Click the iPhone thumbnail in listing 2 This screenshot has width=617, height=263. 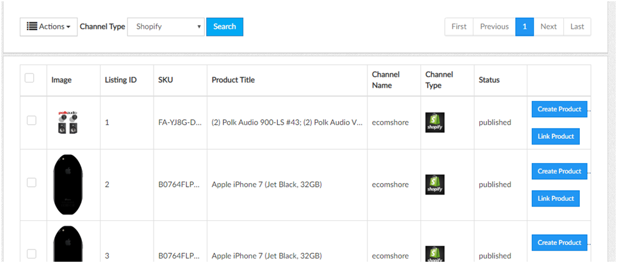[68, 185]
